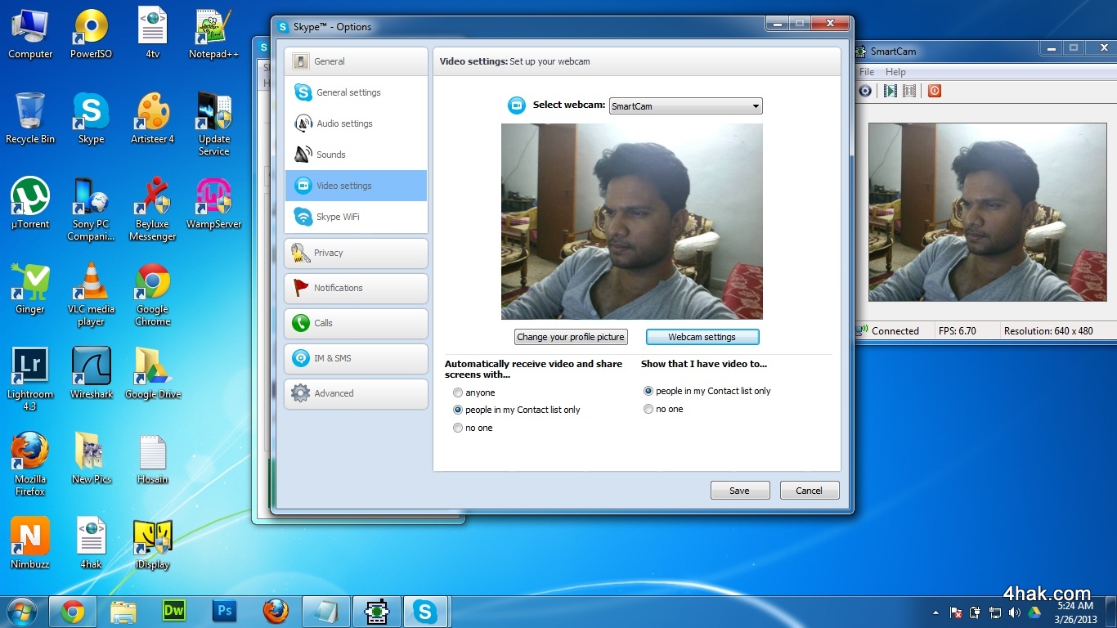The height and width of the screenshot is (628, 1117).
Task: Select Sony PC Companion desktop icon
Action: point(91,209)
